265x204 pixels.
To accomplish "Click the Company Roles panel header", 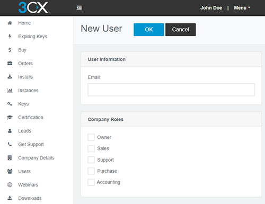I will pyautogui.click(x=171, y=119).
